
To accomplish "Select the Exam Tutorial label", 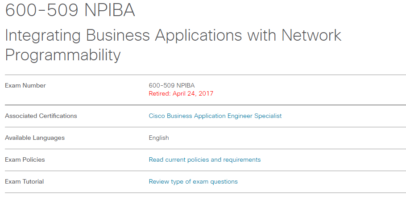I will 25,181.
